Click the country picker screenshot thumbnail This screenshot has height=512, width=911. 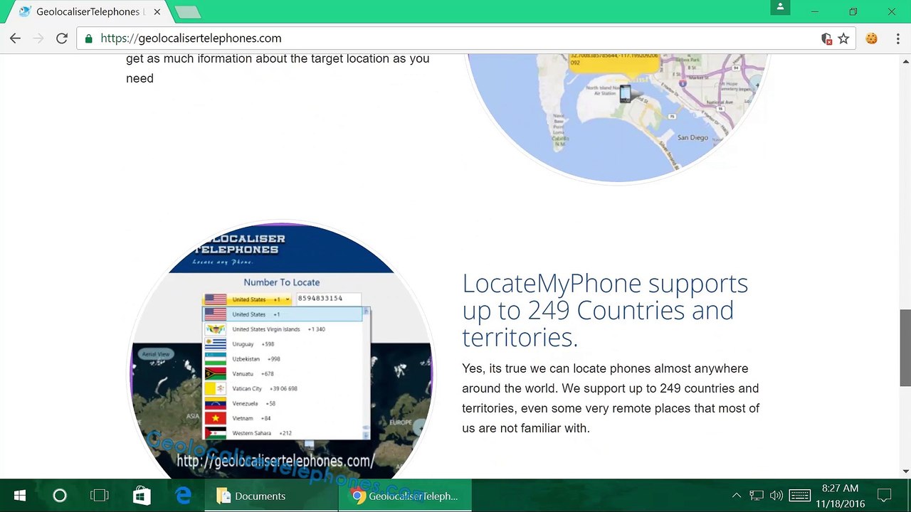282,350
